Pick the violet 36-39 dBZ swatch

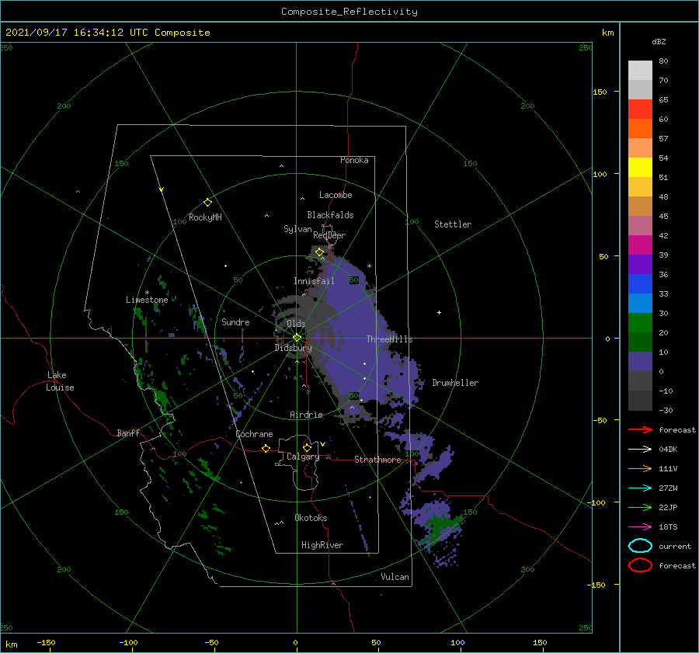coord(640,264)
